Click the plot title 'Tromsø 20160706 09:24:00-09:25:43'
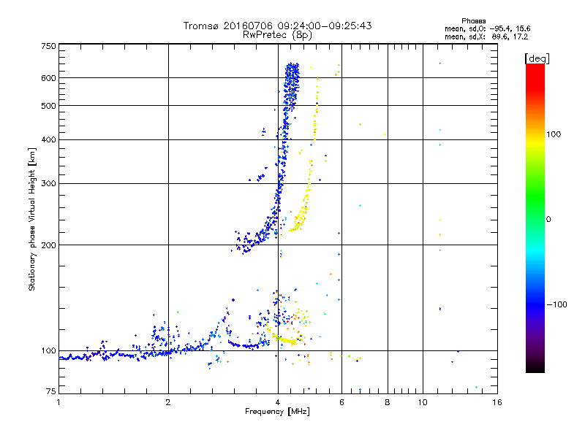This screenshot has width=585, height=438. pos(277,26)
